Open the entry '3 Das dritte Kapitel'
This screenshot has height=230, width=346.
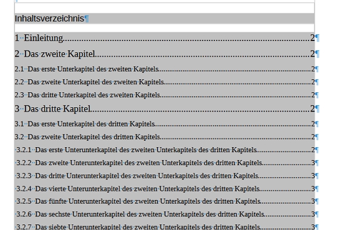click(165, 108)
